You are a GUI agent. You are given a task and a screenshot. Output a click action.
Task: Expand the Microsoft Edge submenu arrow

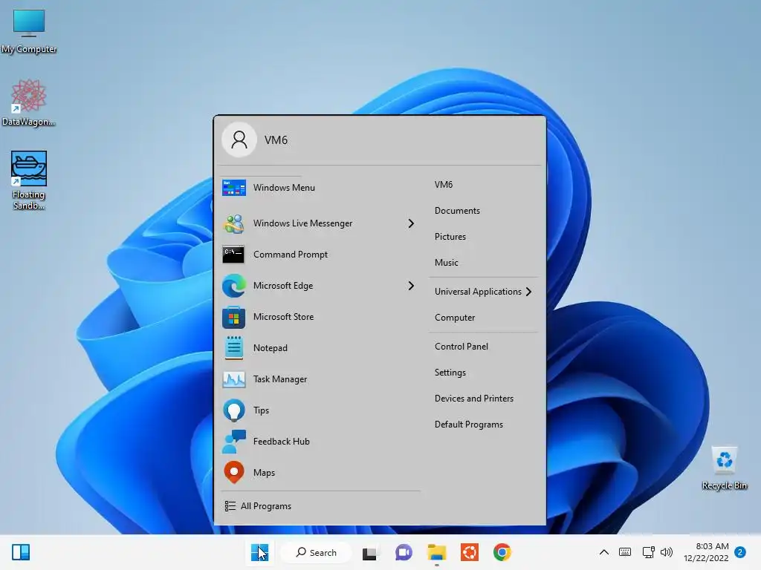[411, 286]
